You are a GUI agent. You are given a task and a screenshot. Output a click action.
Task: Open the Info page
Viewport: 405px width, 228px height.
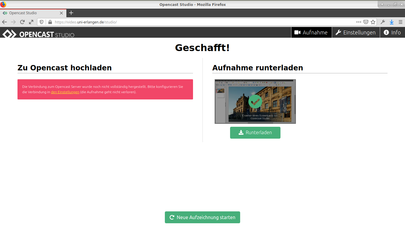pyautogui.click(x=392, y=32)
